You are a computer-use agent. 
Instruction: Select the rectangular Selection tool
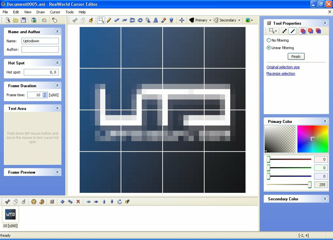102,20
